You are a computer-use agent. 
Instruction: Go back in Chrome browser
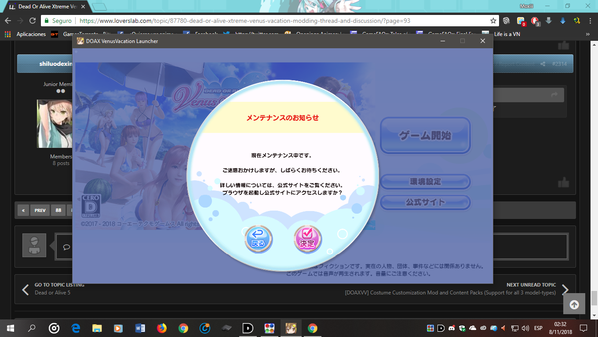8,21
